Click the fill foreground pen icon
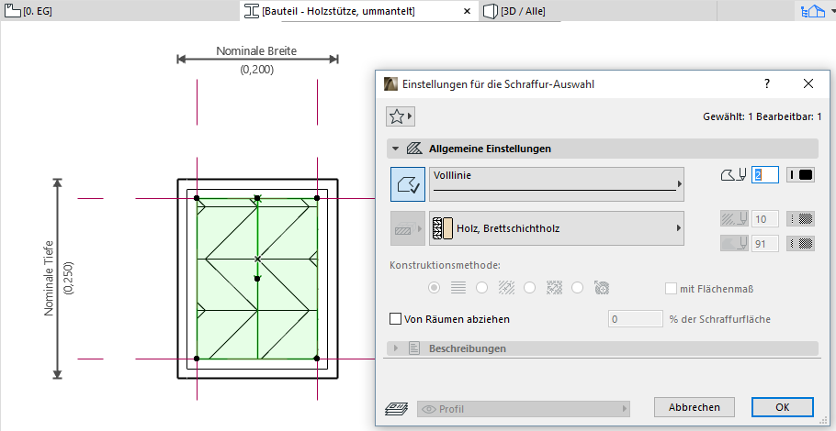 coord(733,218)
